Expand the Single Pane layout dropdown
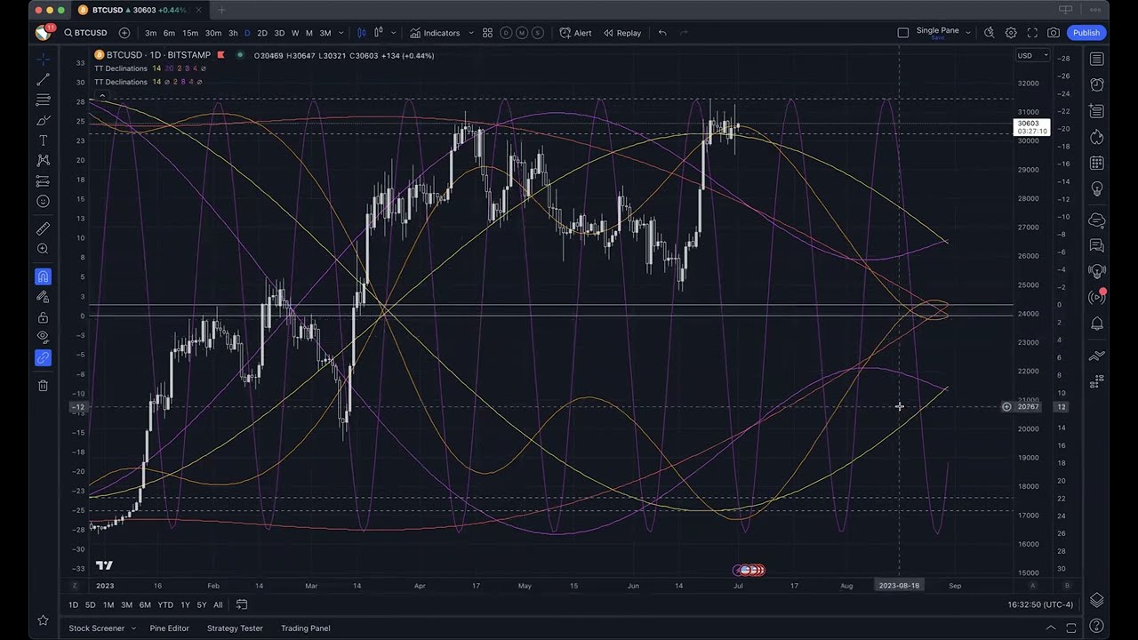The image size is (1138, 640). tap(967, 33)
